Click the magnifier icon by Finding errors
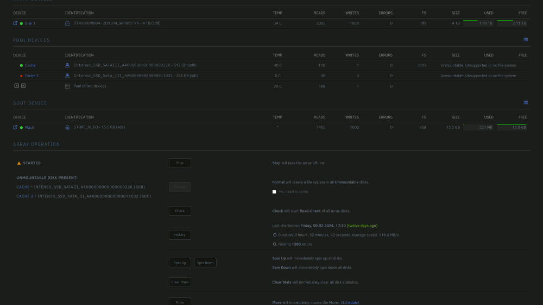 tap(275, 244)
